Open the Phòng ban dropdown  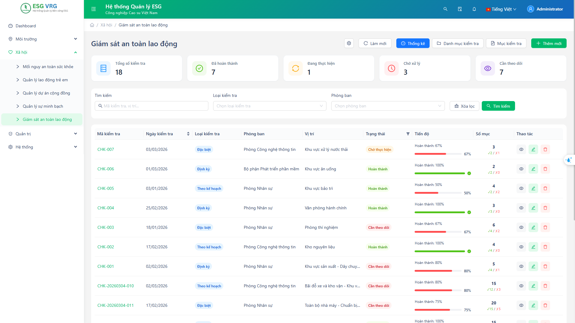[x=388, y=106]
